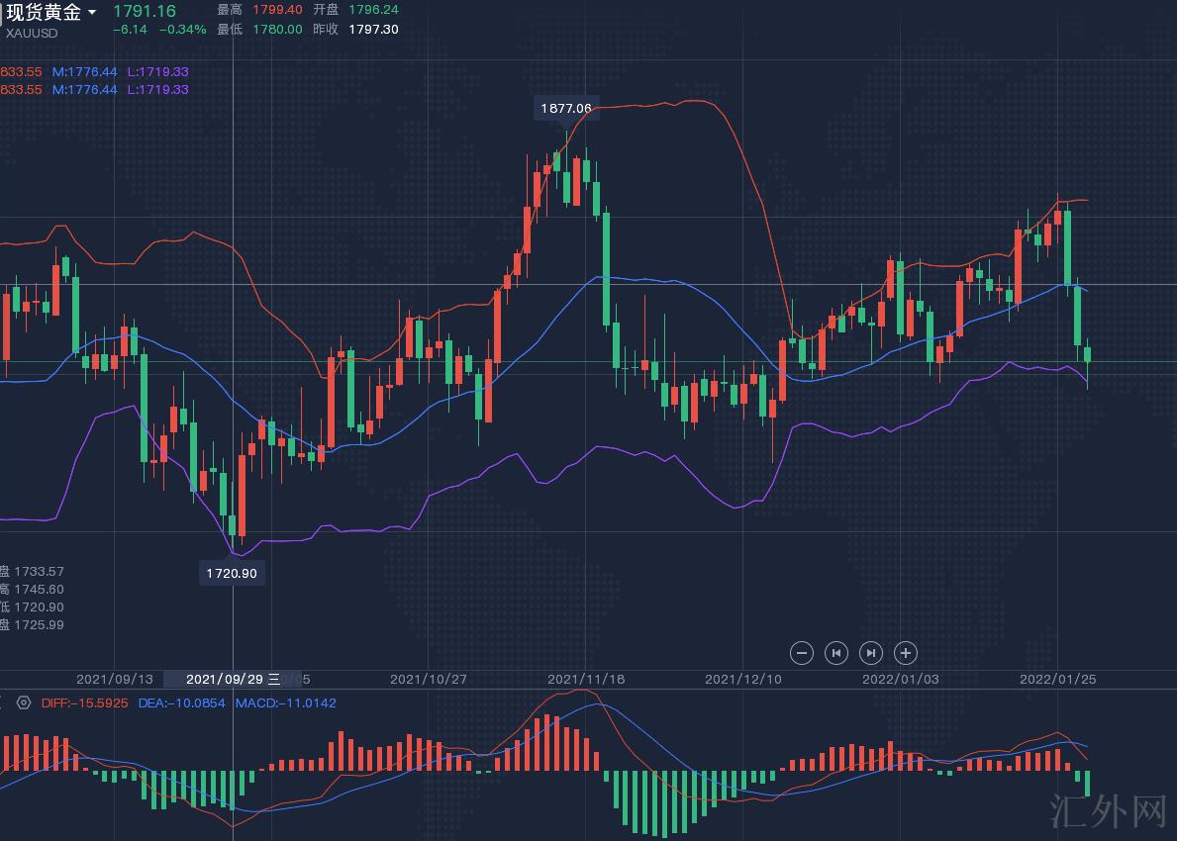Select the 1877.06 high price marker
Screen dimensions: 1177x841
566,108
